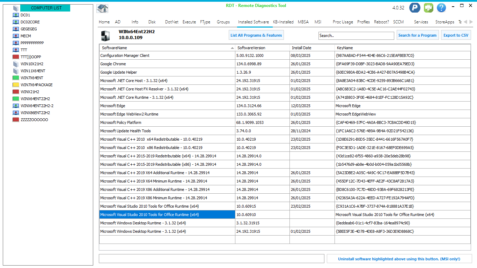Click the KeyName column header
This screenshot has height=268, width=477.
(x=403, y=48)
